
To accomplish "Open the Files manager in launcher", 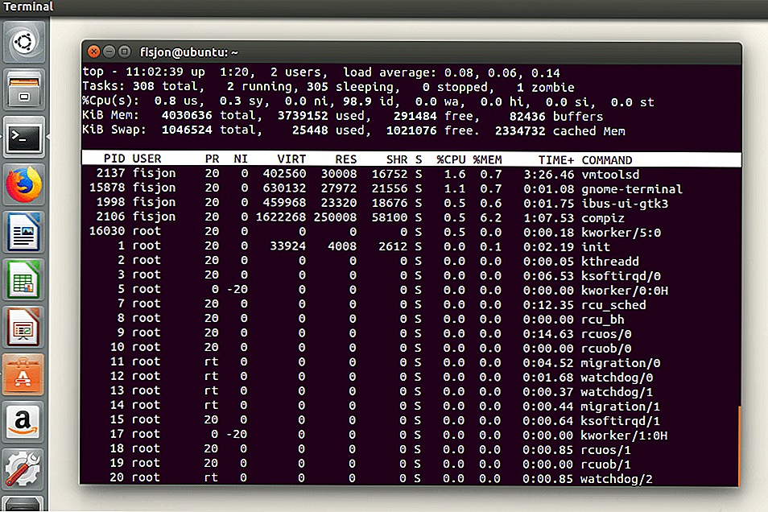I will point(24,89).
